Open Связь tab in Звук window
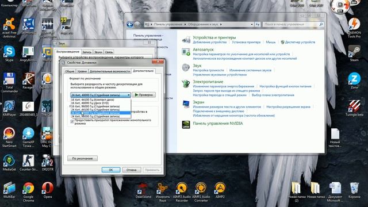The image size is (368, 207). 109,52
